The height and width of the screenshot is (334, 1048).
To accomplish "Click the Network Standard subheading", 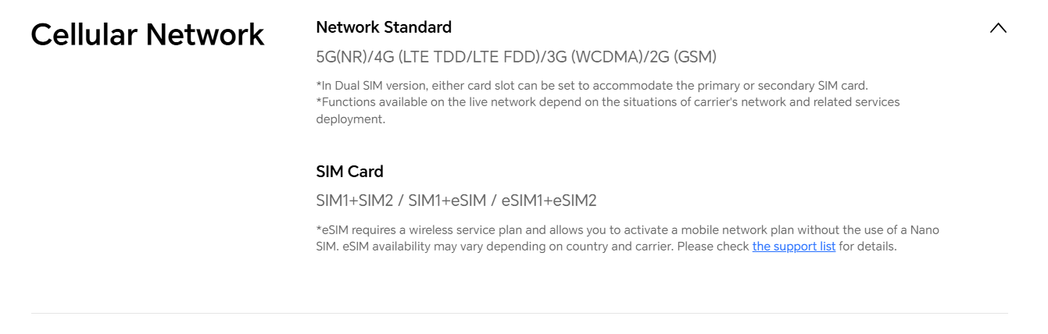I will click(383, 27).
